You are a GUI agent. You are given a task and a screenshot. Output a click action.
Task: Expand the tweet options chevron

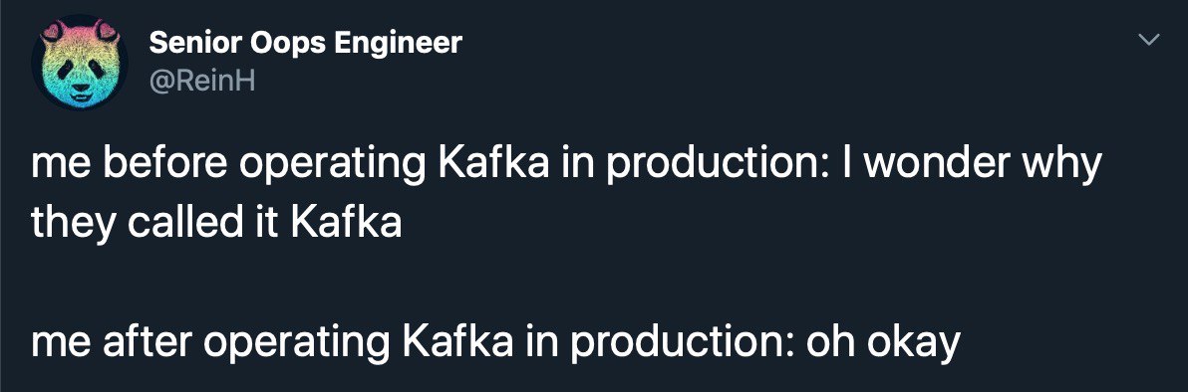pyautogui.click(x=1149, y=39)
